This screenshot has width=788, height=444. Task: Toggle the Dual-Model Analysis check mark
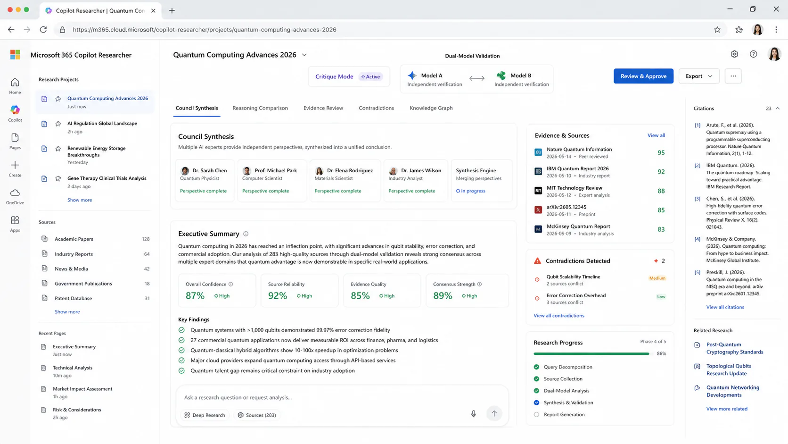(536, 391)
